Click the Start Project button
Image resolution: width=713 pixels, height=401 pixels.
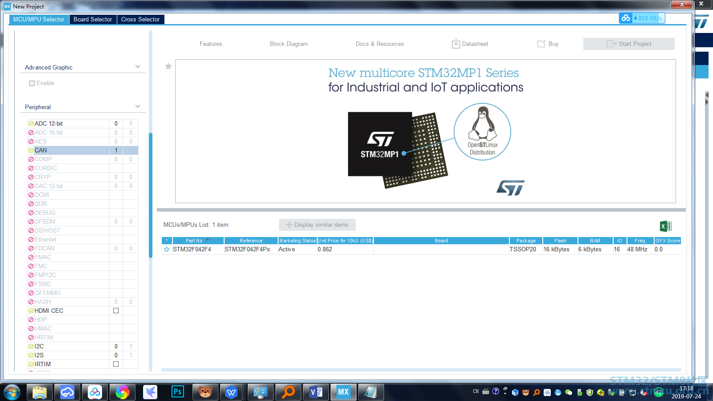(x=629, y=44)
